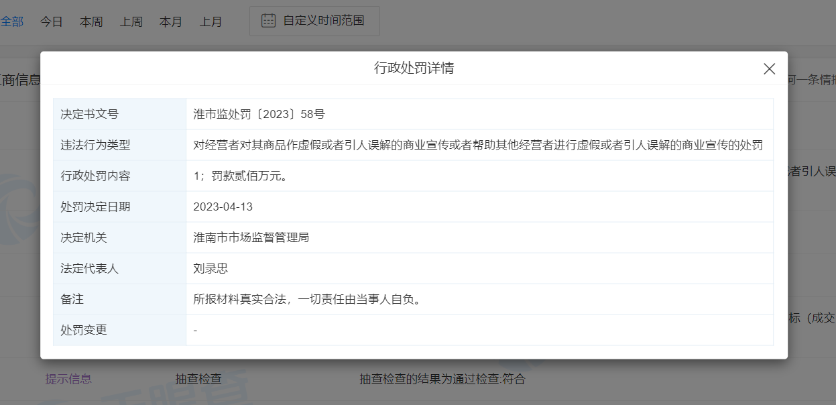836x405 pixels.
Task: Click the 违法行为类型 label
Action: (95, 145)
